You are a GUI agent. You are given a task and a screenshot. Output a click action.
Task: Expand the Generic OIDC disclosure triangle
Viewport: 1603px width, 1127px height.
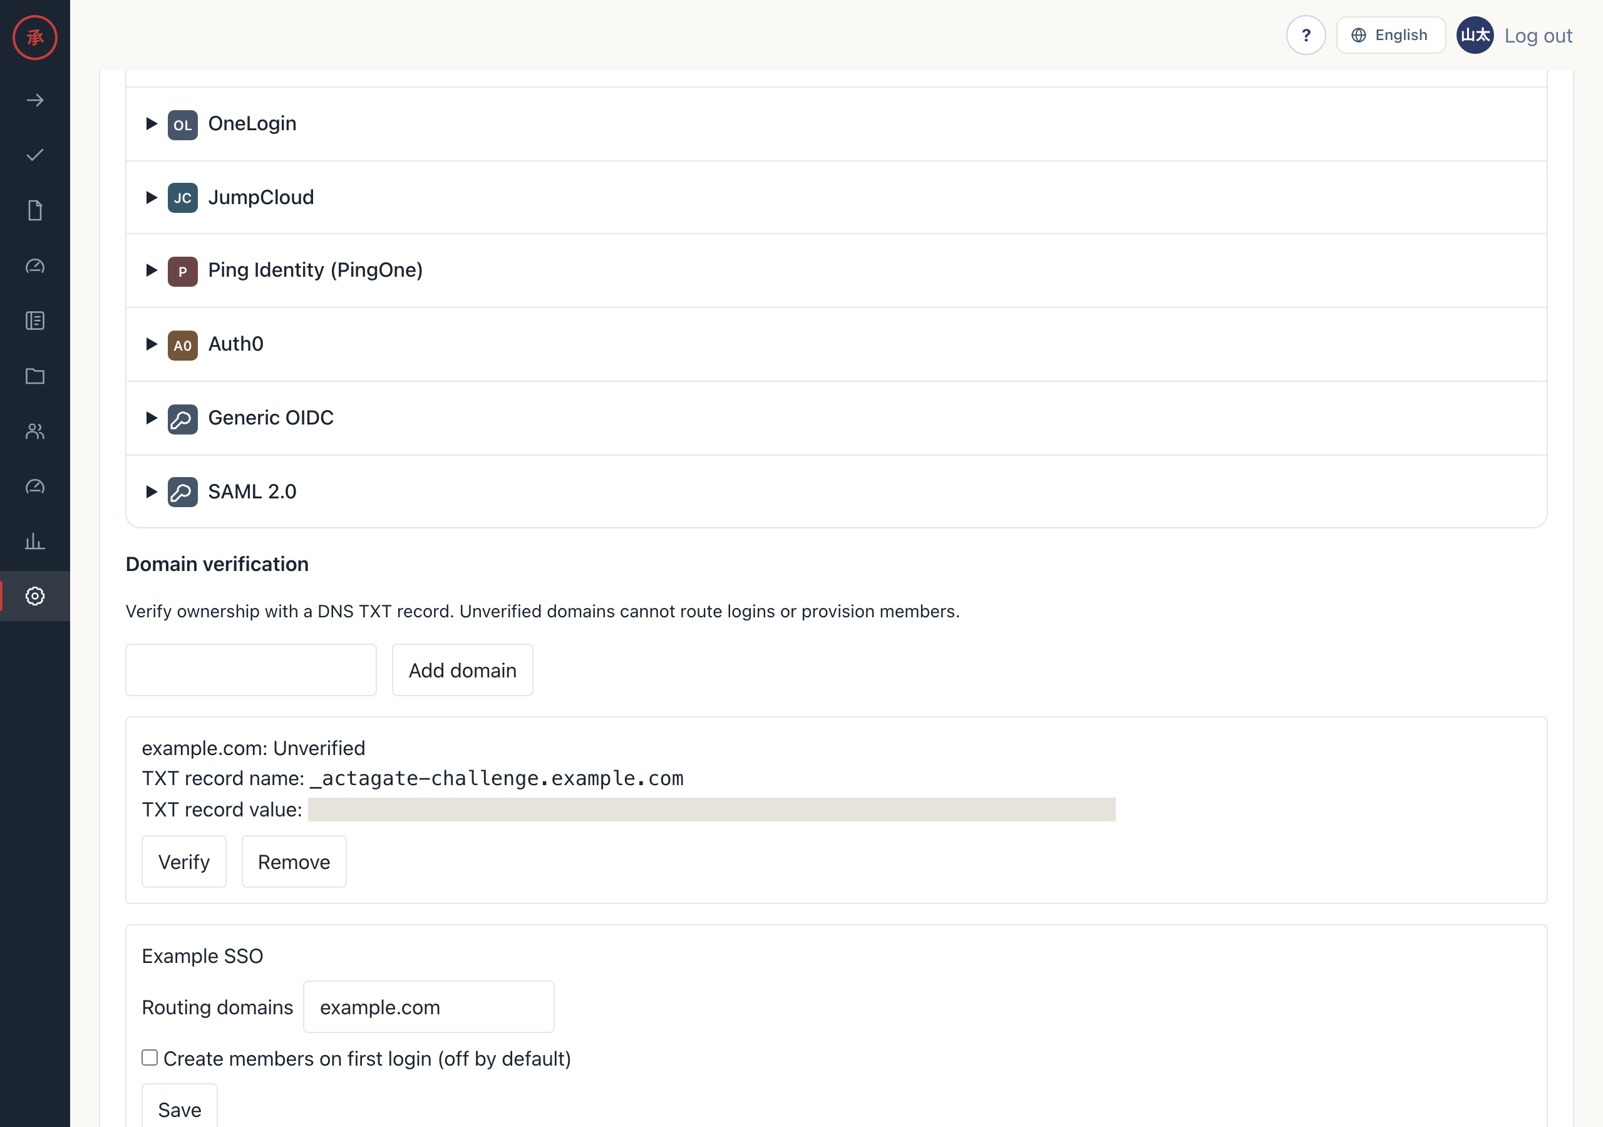point(151,418)
